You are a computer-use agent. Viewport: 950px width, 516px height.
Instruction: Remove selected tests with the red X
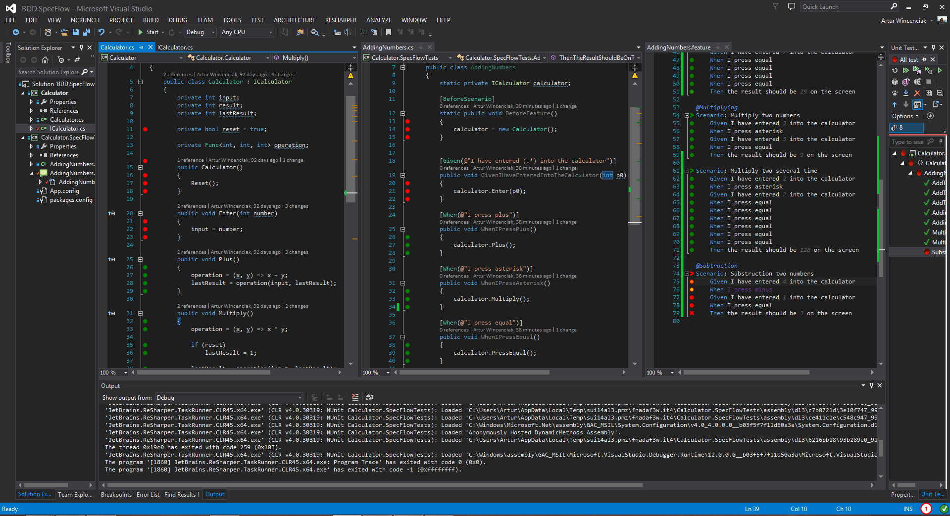click(917, 93)
